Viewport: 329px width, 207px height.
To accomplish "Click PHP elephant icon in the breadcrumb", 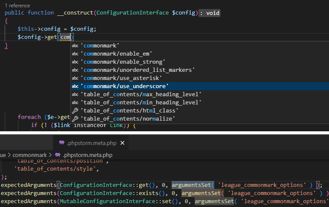I will (58, 155).
